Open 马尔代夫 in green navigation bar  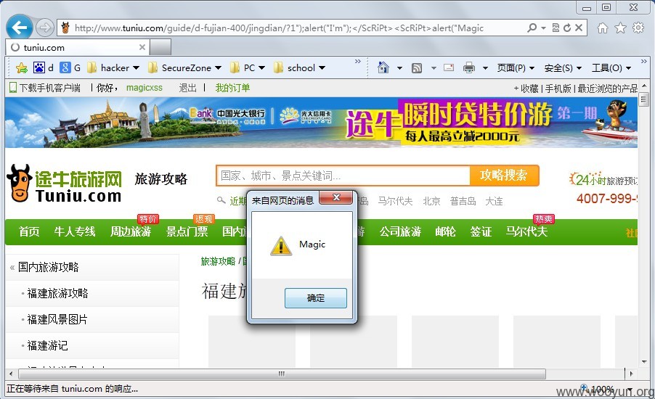tap(526, 231)
